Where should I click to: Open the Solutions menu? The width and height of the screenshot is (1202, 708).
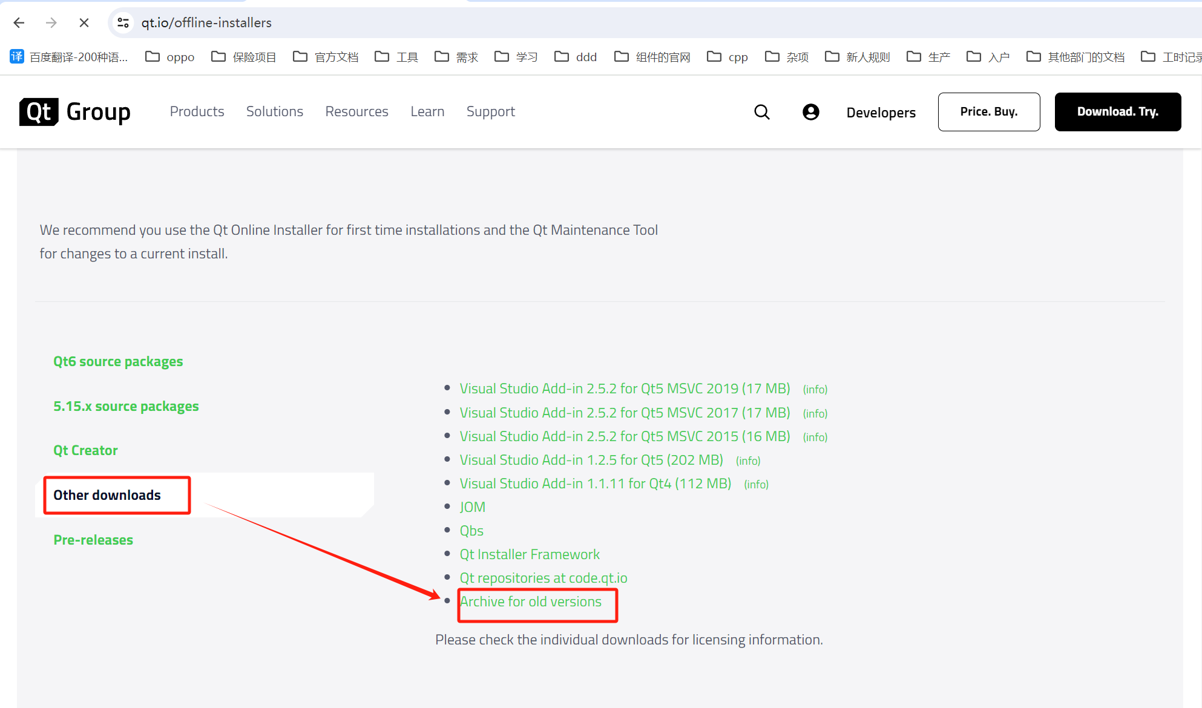click(x=275, y=112)
